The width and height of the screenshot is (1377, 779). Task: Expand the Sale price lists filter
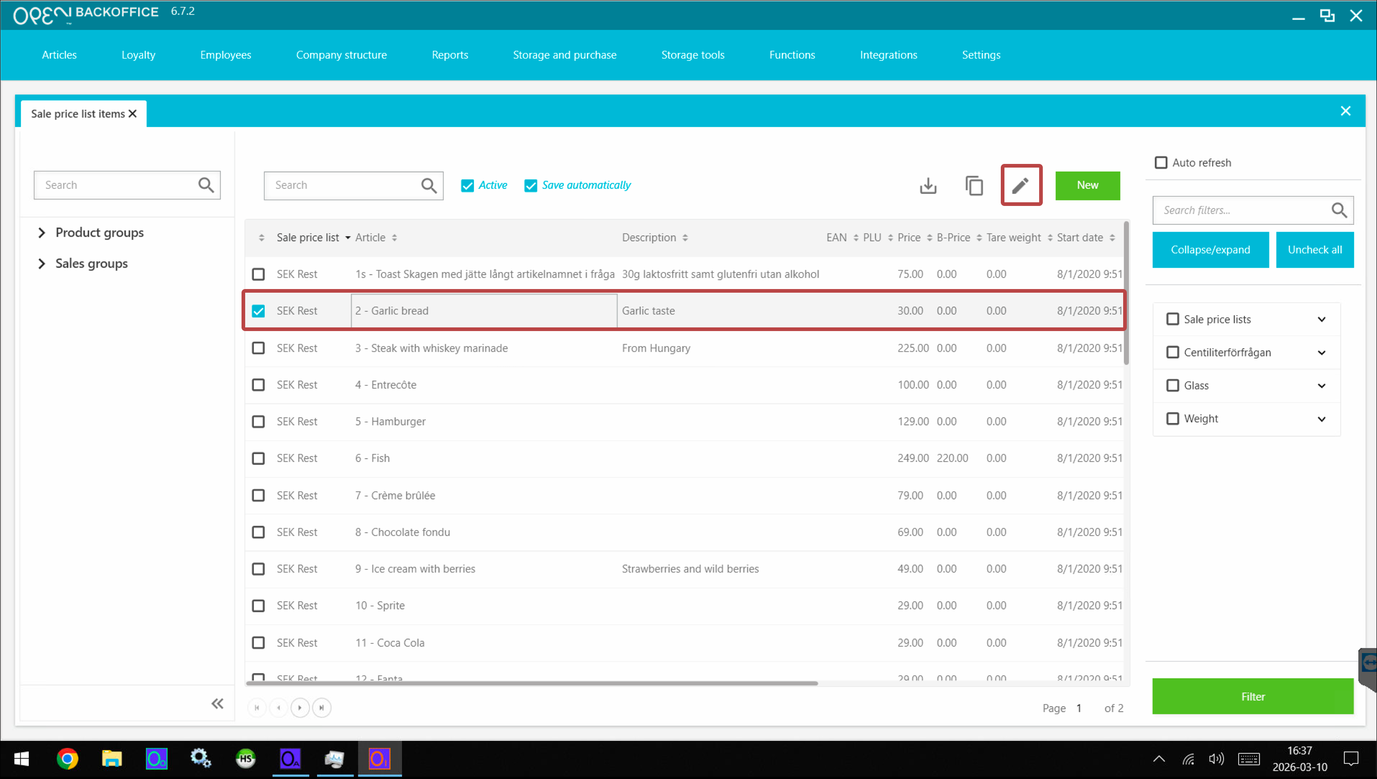pyautogui.click(x=1321, y=320)
